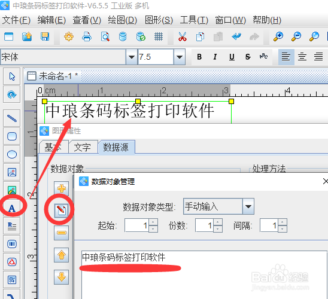Image resolution: width=328 pixels, height=299 pixels.
Task: Open the 绘图(D) menu
Action: click(122, 20)
